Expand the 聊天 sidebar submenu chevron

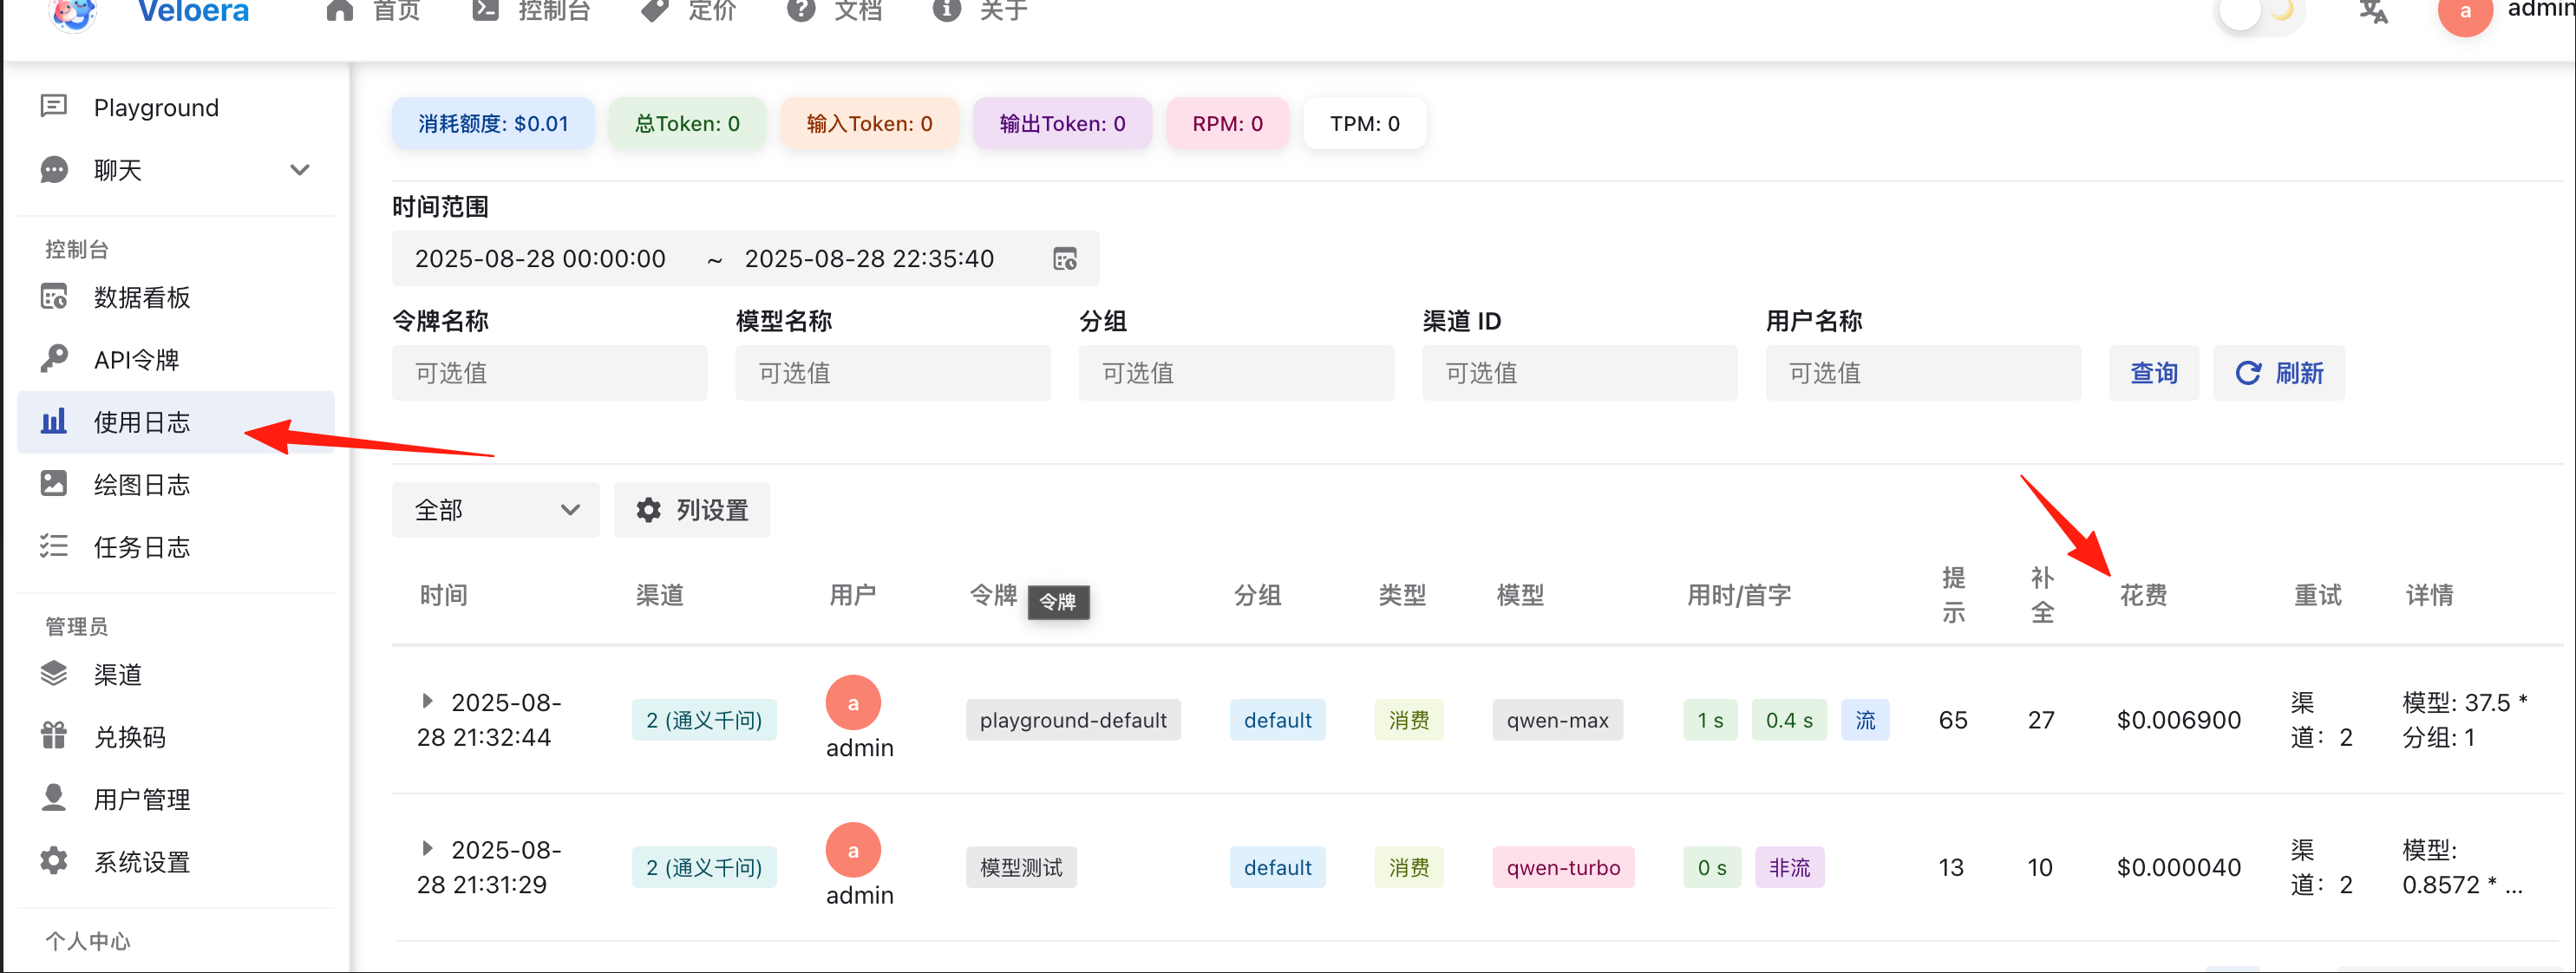click(x=300, y=169)
